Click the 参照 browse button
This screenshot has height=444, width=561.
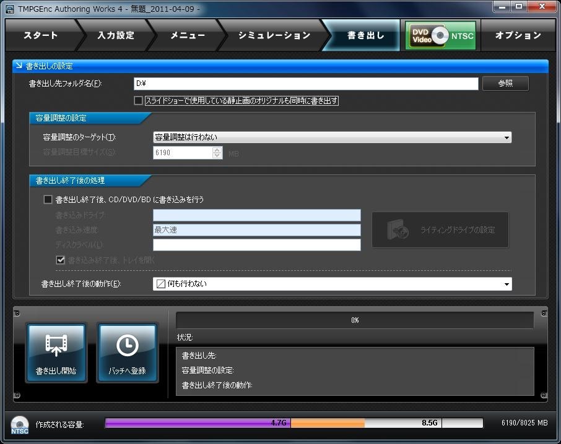click(x=505, y=83)
